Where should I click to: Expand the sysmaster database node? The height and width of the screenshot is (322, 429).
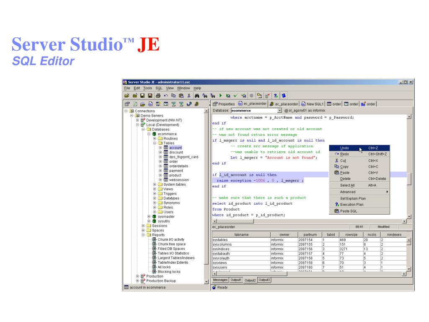[x=149, y=217]
